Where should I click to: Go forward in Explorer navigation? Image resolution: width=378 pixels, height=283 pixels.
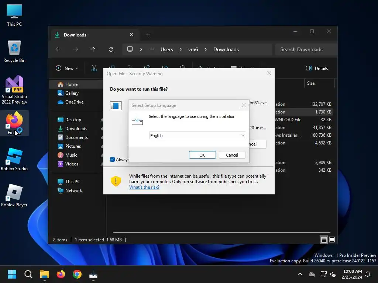(76, 49)
